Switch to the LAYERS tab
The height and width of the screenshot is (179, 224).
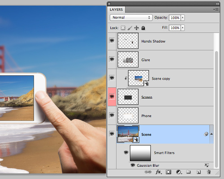(x=116, y=9)
